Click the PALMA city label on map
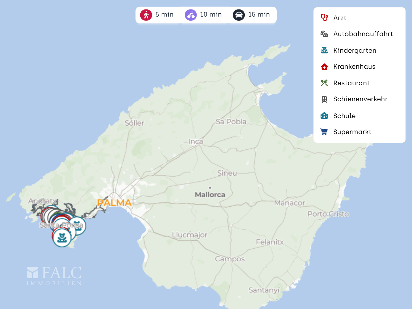Image resolution: width=412 pixels, height=309 pixels. [114, 203]
